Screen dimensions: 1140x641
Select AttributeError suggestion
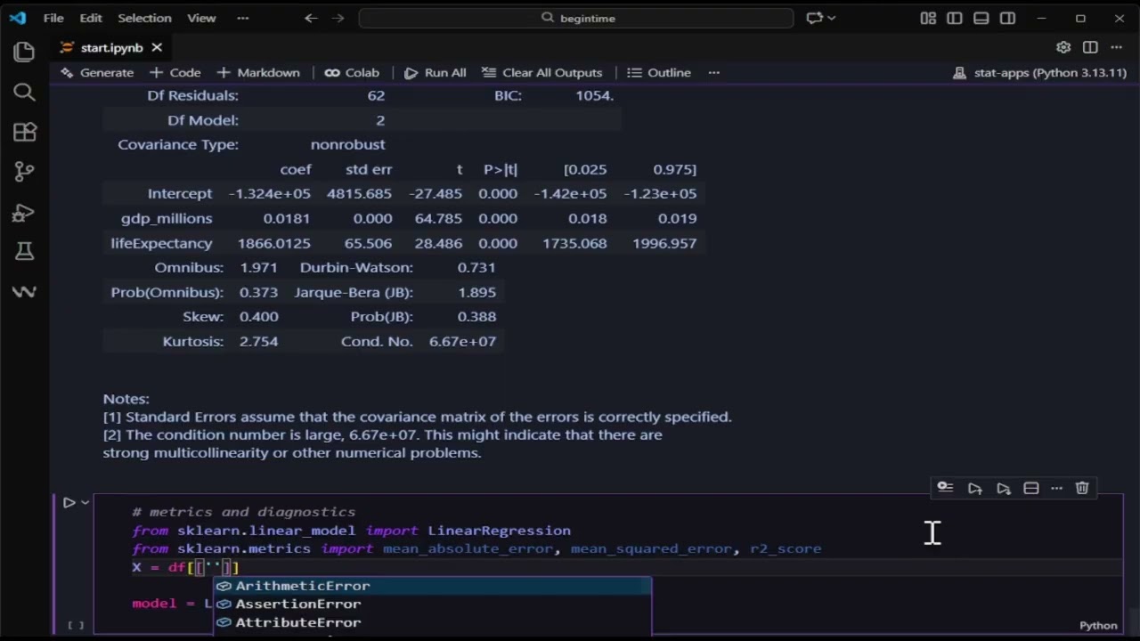tap(433, 622)
